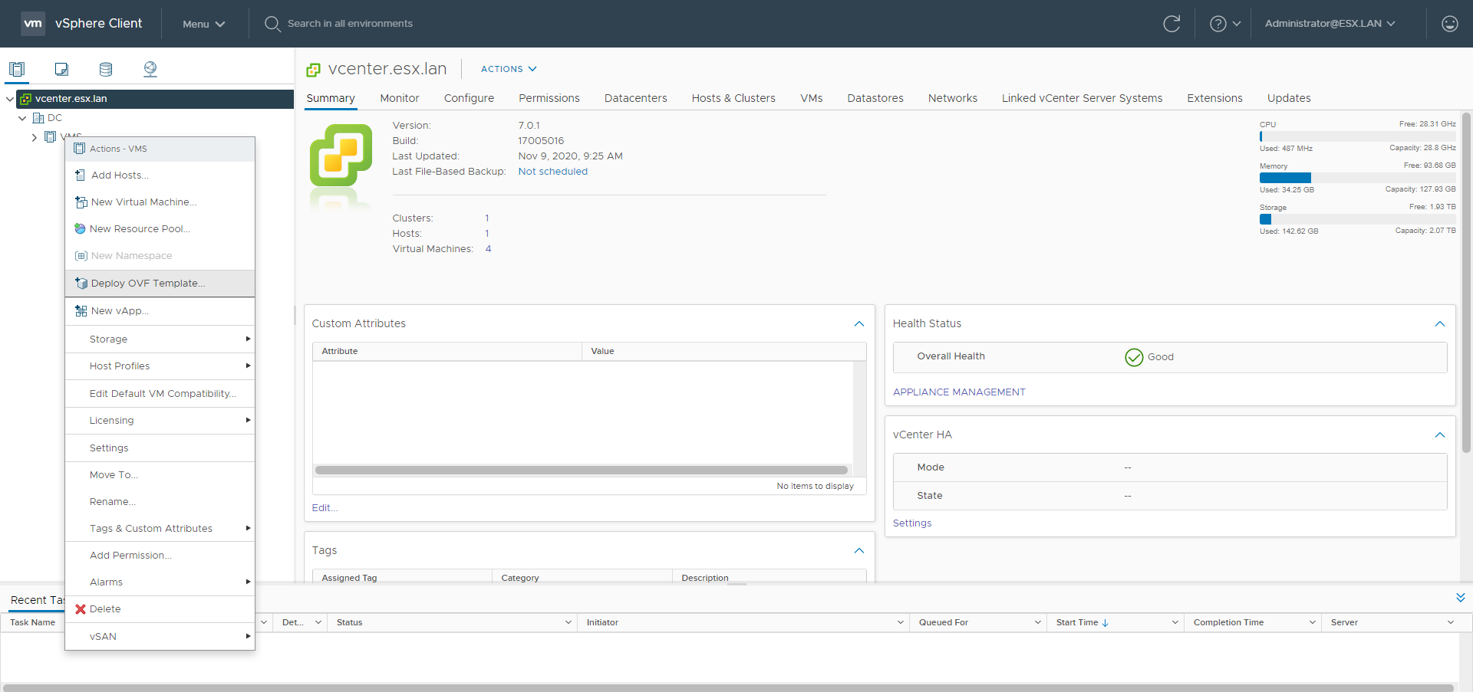
Task: Switch to the Permissions tab
Action: point(549,98)
